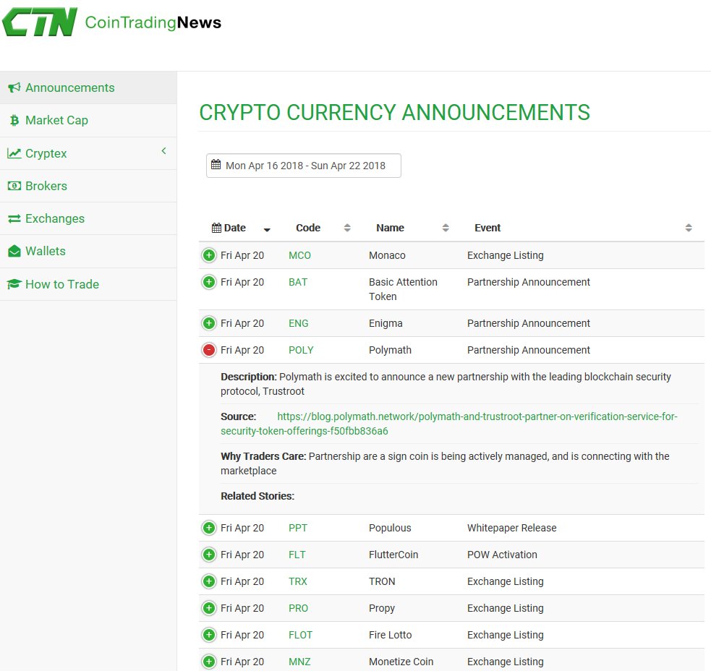711x671 pixels.
Task: Click the Cryptex chart icon
Action: click(x=14, y=153)
